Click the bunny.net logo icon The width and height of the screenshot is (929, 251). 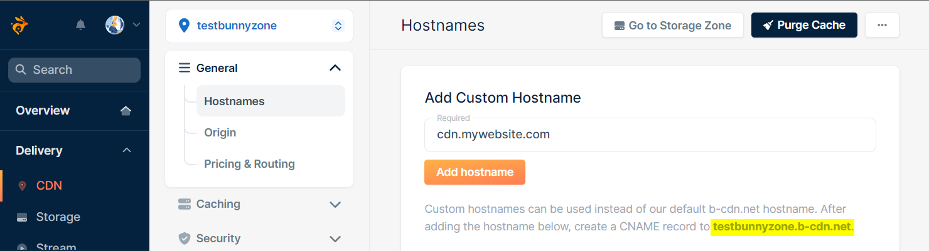coord(19,26)
